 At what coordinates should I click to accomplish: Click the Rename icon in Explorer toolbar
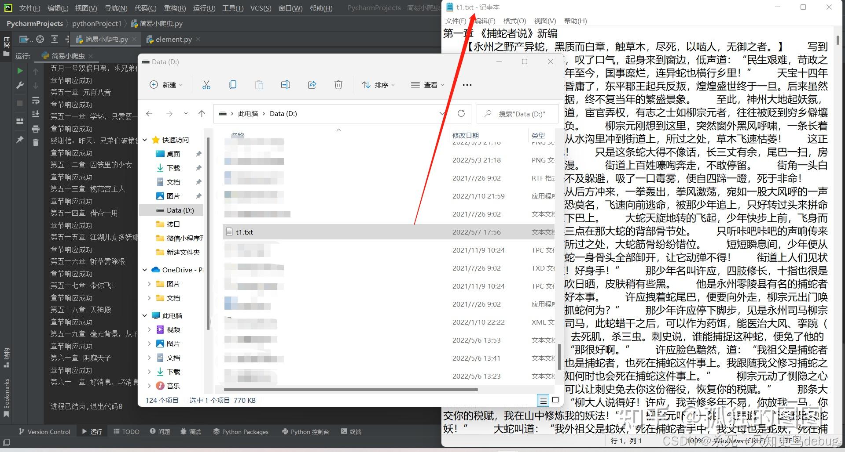coord(286,85)
